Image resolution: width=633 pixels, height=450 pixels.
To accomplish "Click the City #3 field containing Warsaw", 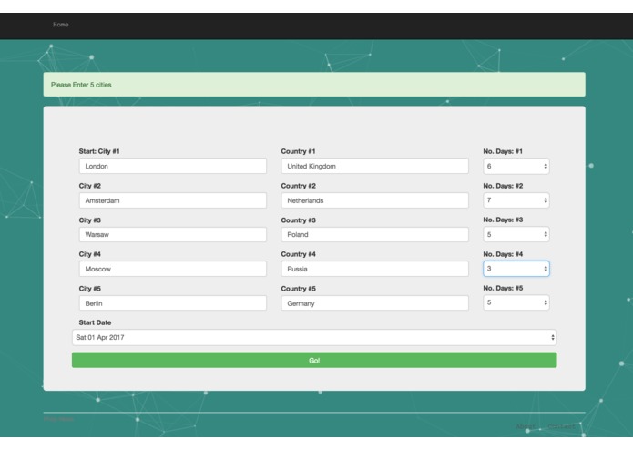I will tap(173, 234).
